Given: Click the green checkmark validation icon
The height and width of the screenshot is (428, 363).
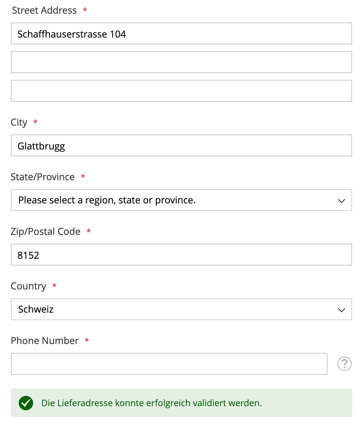Looking at the screenshot, I should point(26,403).
